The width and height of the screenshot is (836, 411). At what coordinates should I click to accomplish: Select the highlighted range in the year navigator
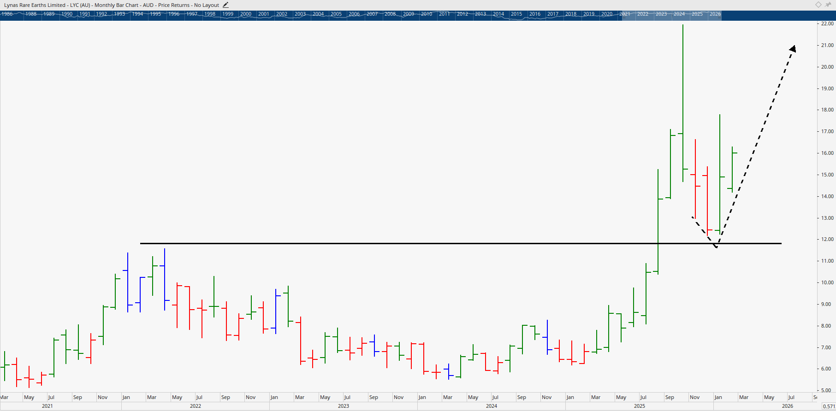point(671,16)
